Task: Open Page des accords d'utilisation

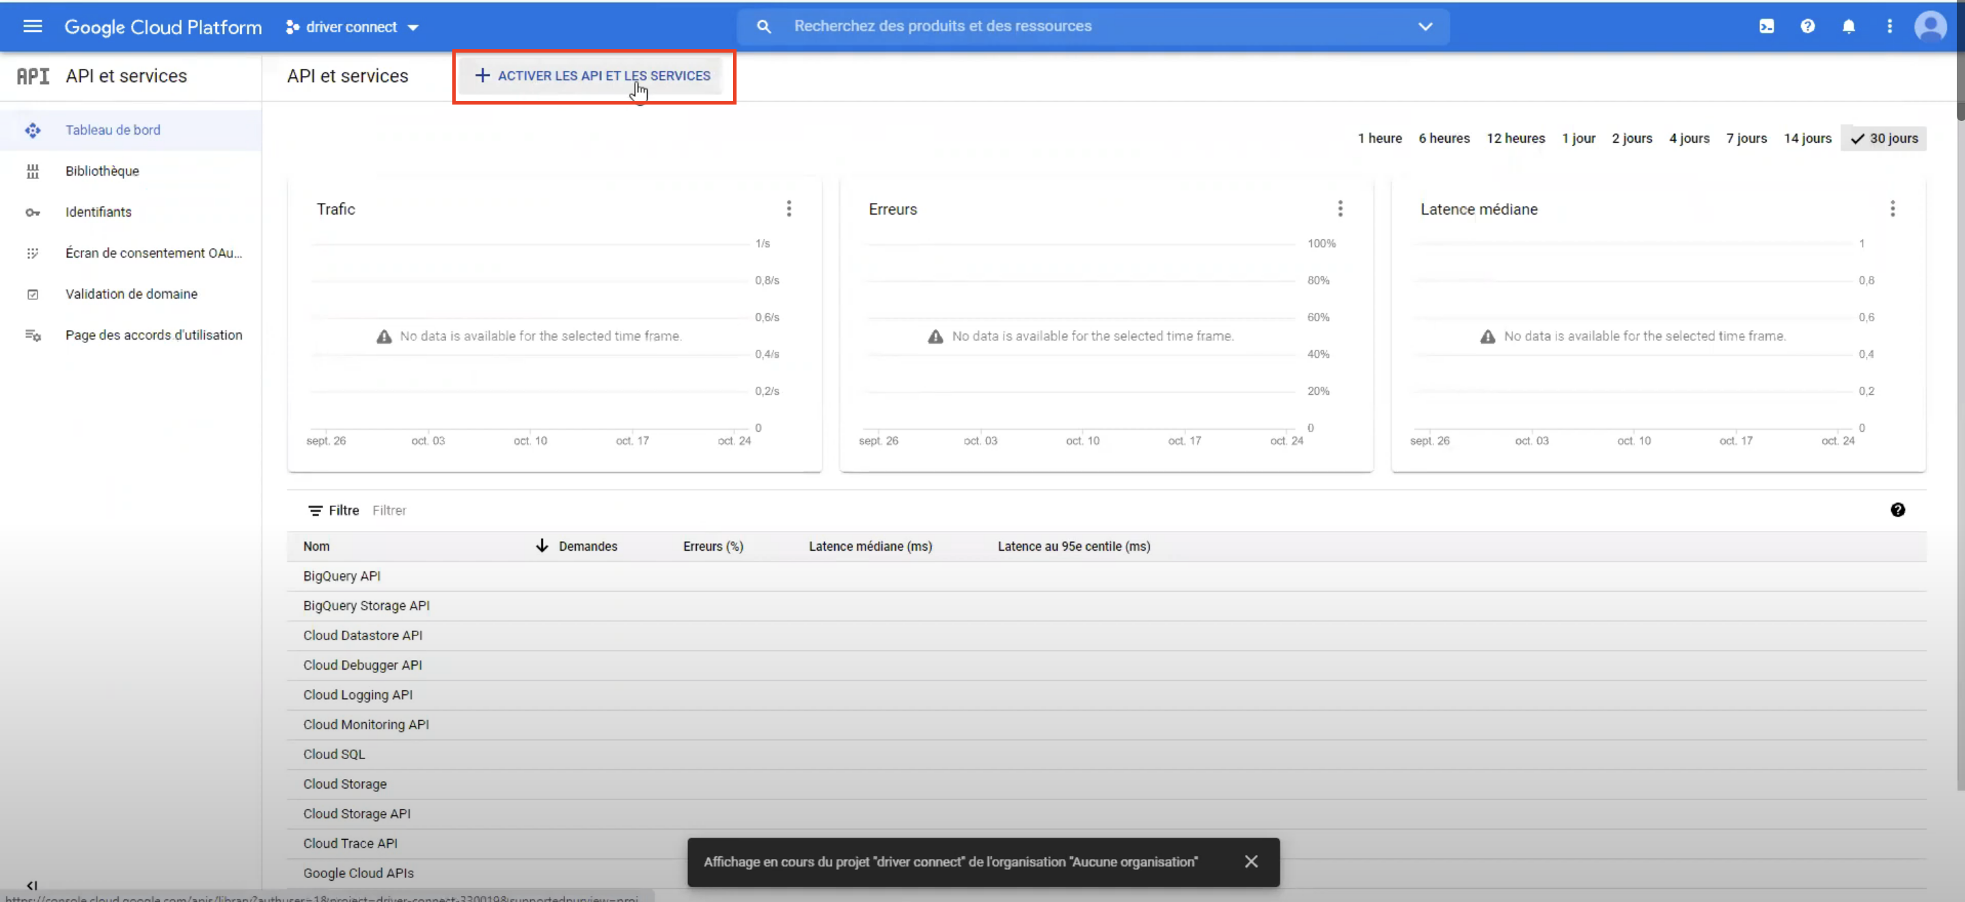Action: click(153, 335)
